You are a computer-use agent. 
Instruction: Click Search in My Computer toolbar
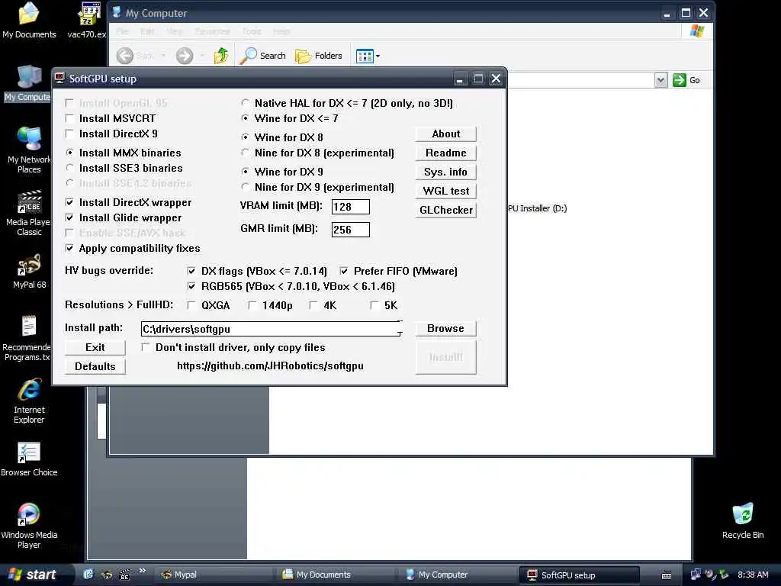[262, 56]
